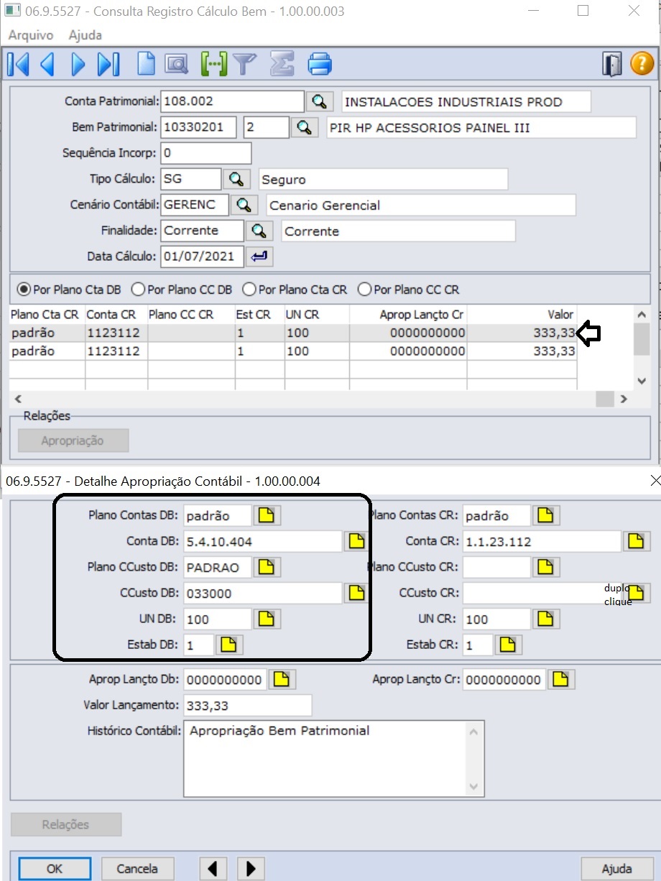
Task: Select second grid row with Valor 333,33
Action: click(x=293, y=351)
